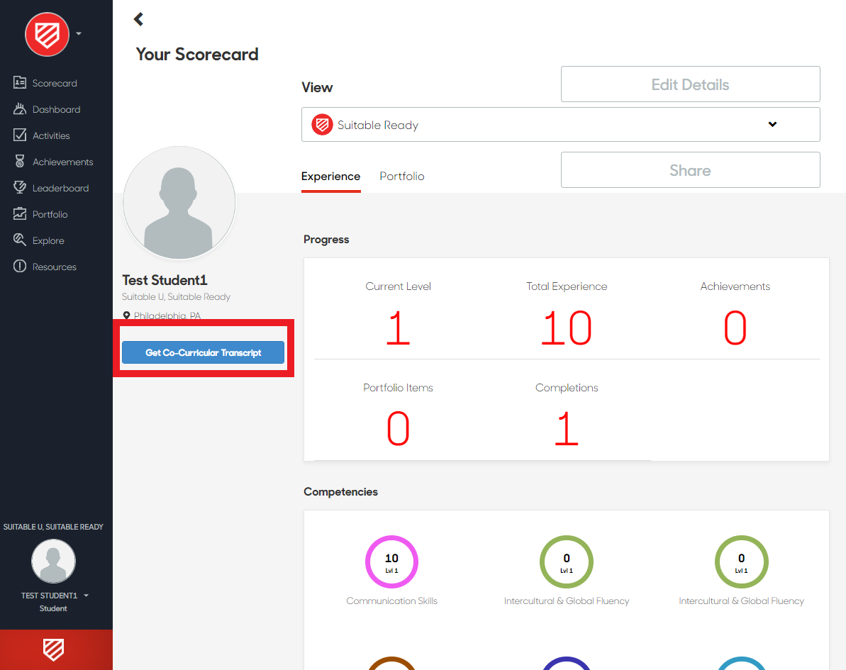Open Resources info icon
846x670 pixels.
[x=20, y=267]
